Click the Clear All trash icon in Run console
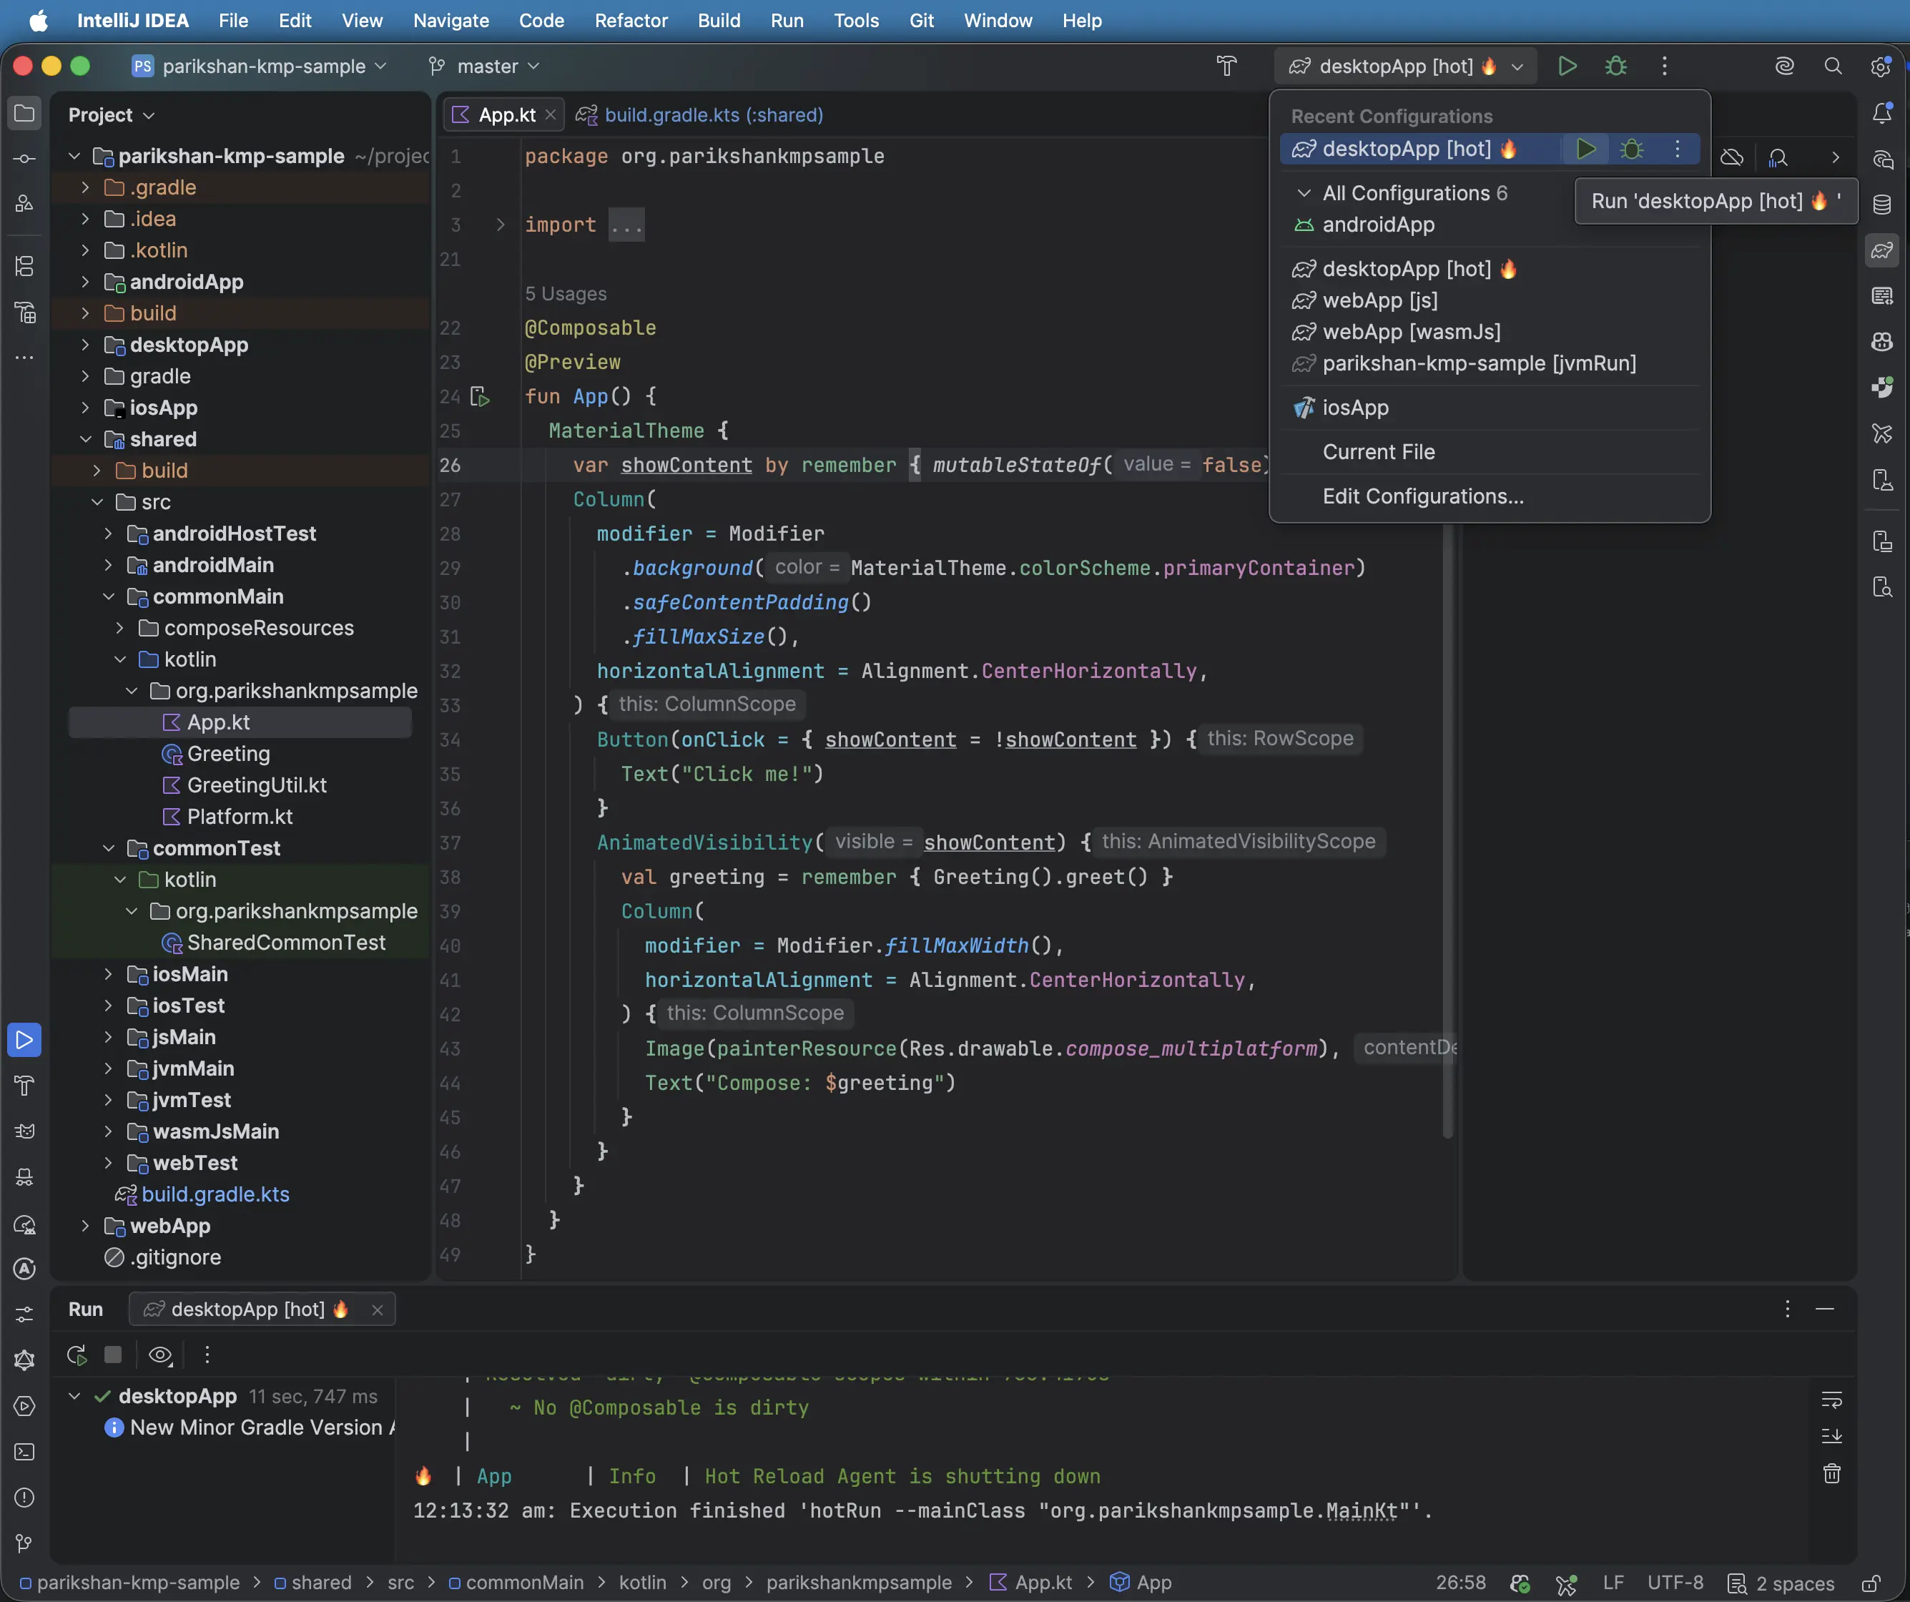 click(1832, 1473)
